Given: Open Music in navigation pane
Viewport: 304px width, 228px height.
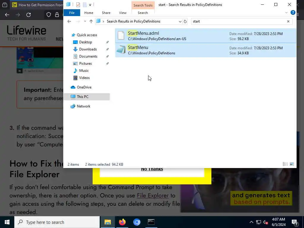Looking at the screenshot, I should pyautogui.click(x=84, y=71).
